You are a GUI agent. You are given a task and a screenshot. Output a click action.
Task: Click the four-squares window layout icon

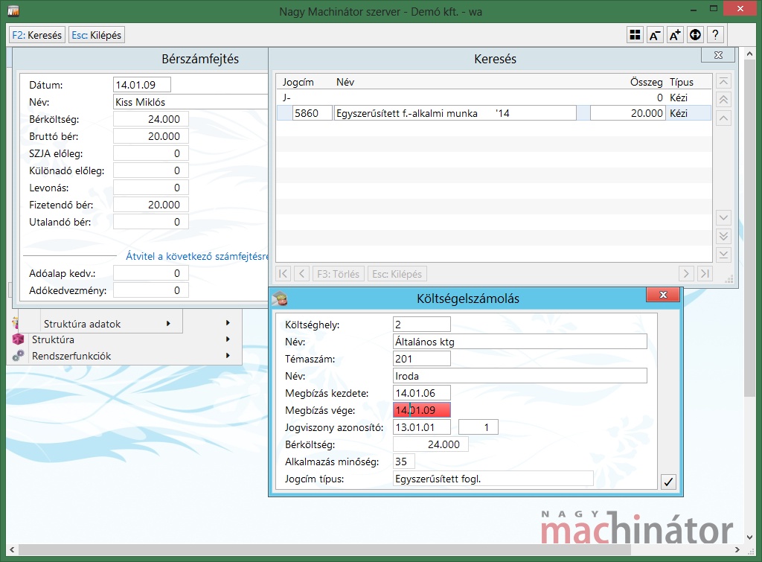[635, 35]
